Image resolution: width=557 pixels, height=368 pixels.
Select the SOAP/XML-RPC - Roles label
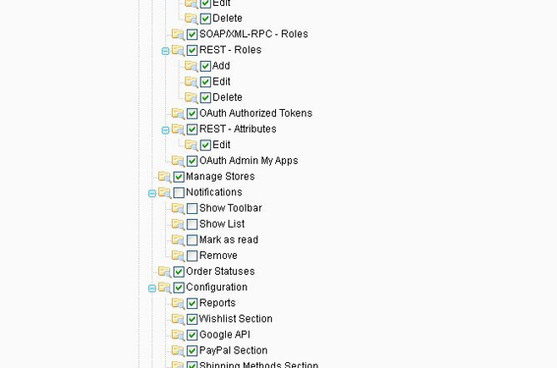(253, 34)
